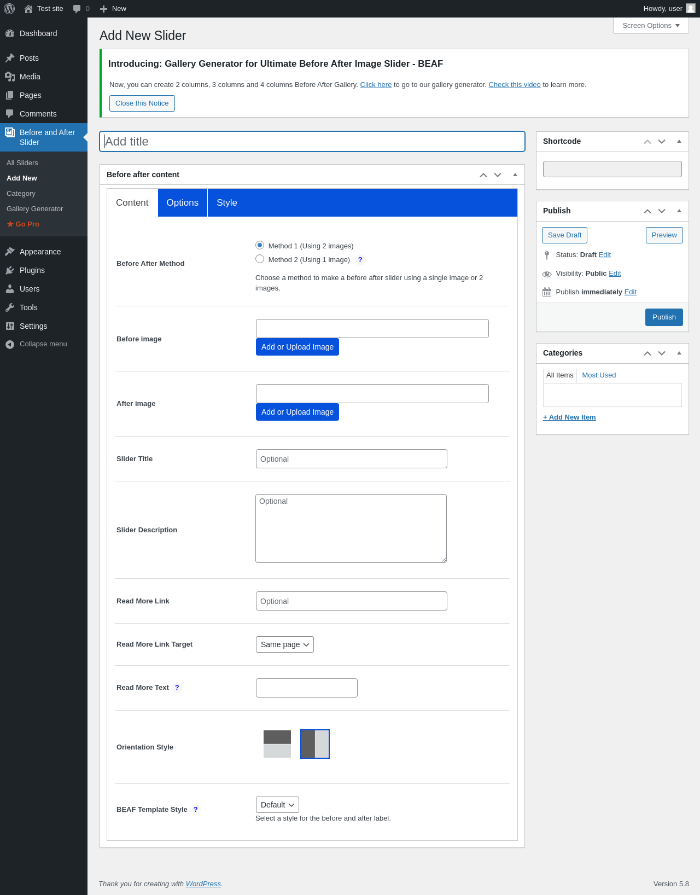Switch to the Content tab
The height and width of the screenshot is (895, 700).
coord(132,203)
